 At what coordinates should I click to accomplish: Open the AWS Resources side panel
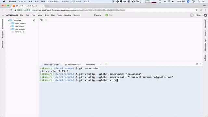[x=205, y=45]
